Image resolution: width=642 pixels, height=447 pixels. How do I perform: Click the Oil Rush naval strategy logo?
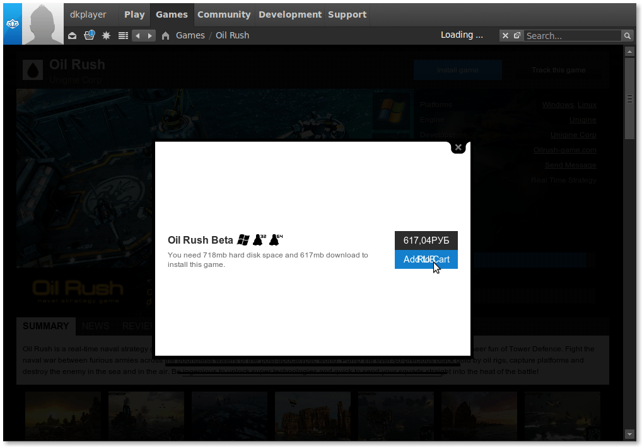click(78, 291)
